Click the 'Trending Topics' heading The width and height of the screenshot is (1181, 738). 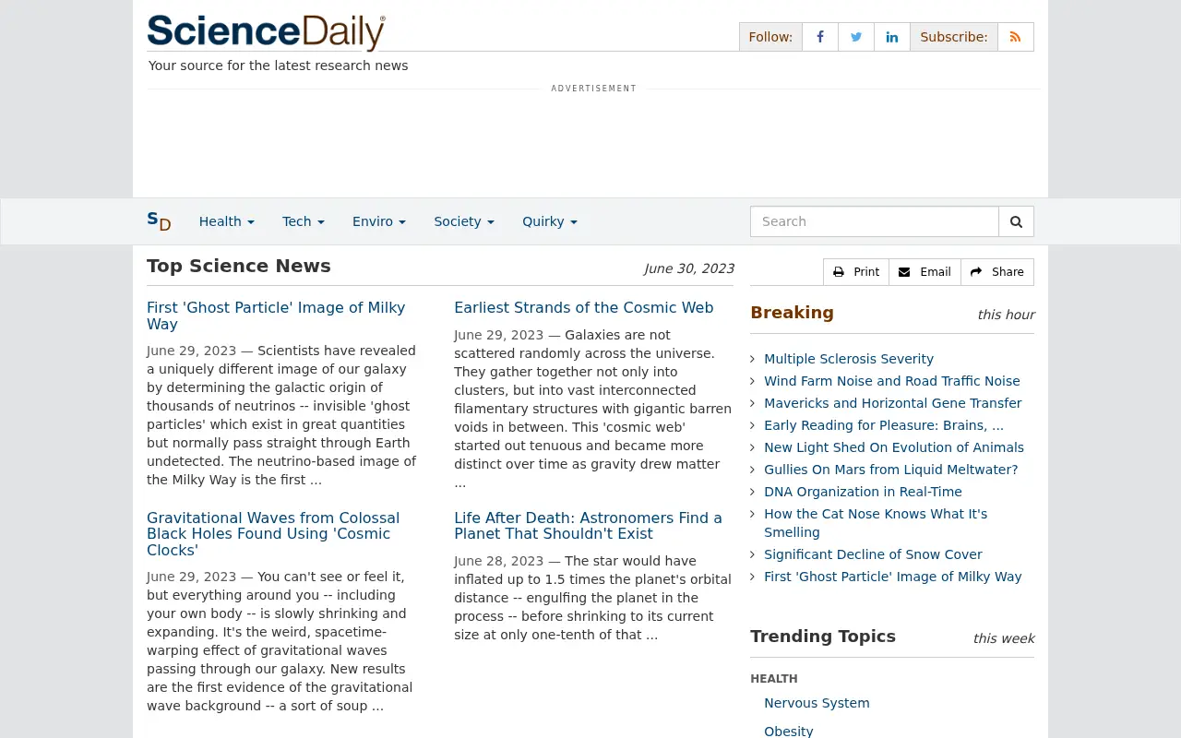823,637
